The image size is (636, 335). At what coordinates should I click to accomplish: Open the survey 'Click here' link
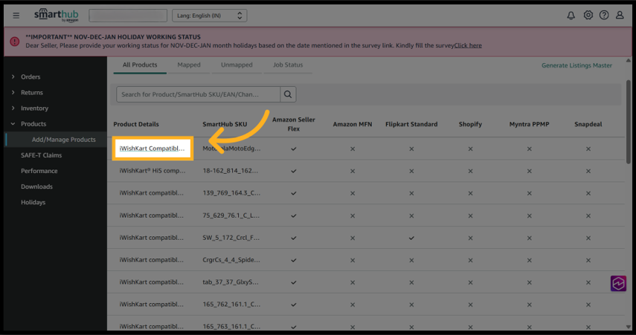468,45
